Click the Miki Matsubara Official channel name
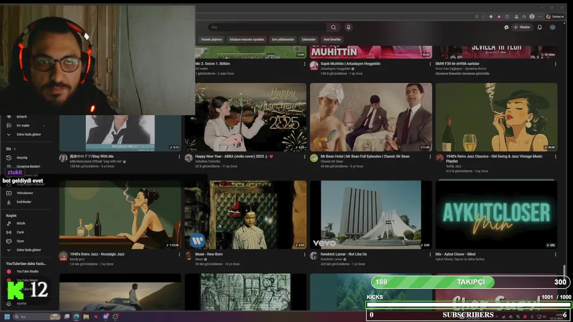This screenshot has width=573, height=322. coord(96,161)
